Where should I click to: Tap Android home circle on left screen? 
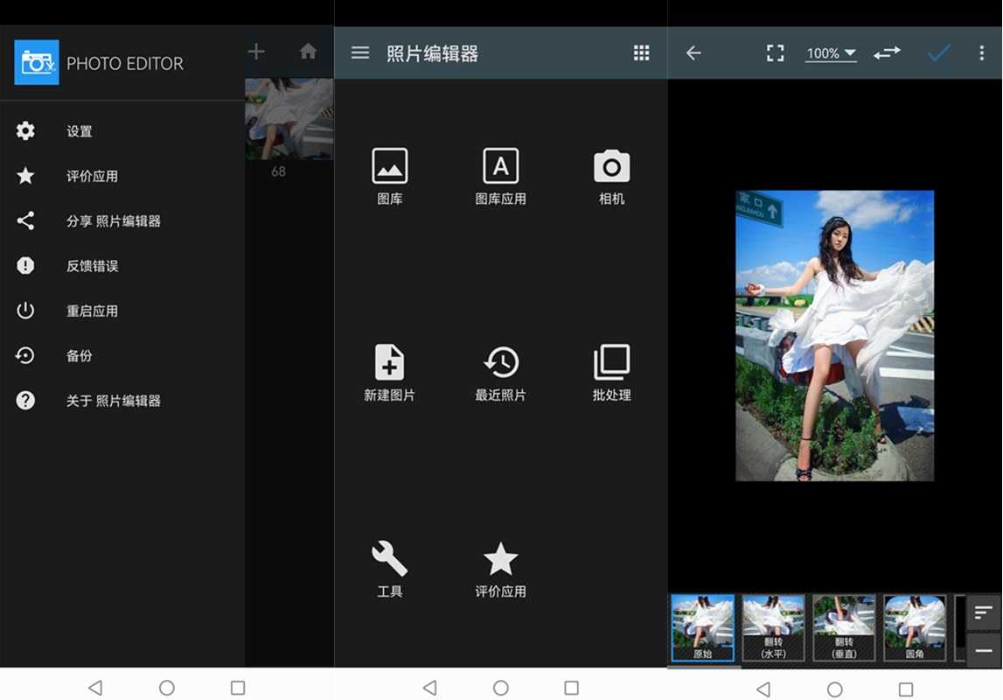(x=167, y=688)
